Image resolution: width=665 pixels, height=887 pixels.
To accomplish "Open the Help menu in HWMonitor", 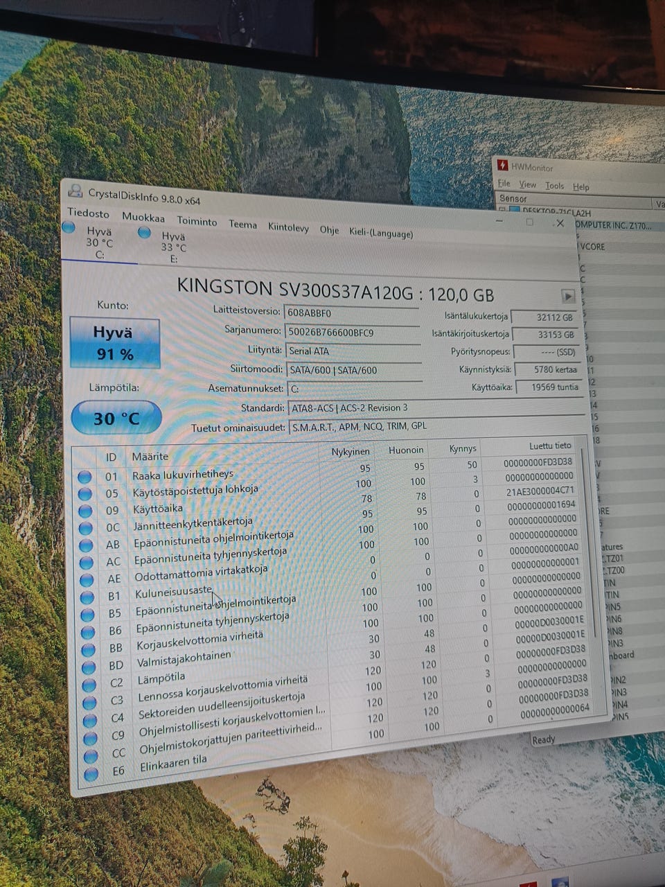I will [x=580, y=187].
